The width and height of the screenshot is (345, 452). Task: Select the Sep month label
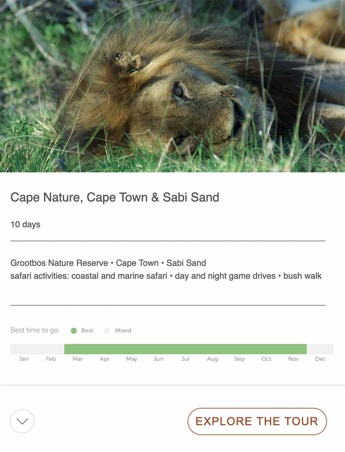point(239,359)
